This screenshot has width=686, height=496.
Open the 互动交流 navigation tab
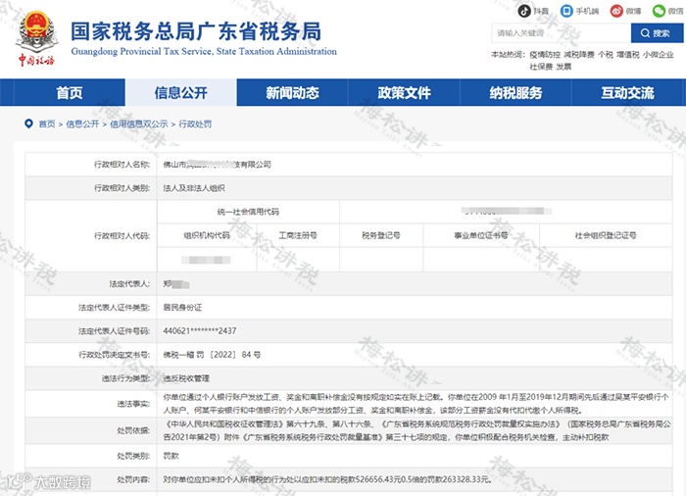[x=627, y=93]
